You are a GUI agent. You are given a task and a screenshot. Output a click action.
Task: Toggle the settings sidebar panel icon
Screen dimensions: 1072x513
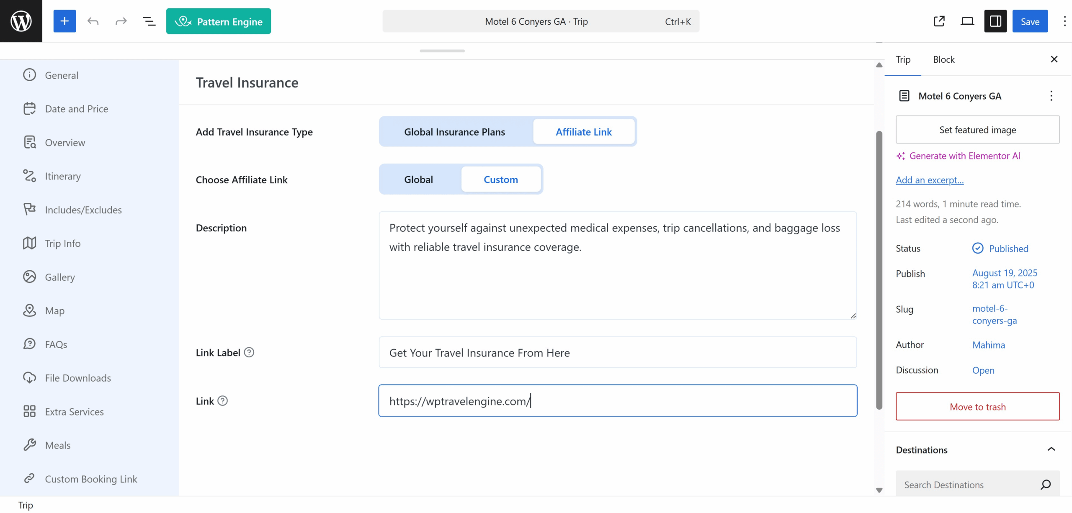click(x=995, y=21)
